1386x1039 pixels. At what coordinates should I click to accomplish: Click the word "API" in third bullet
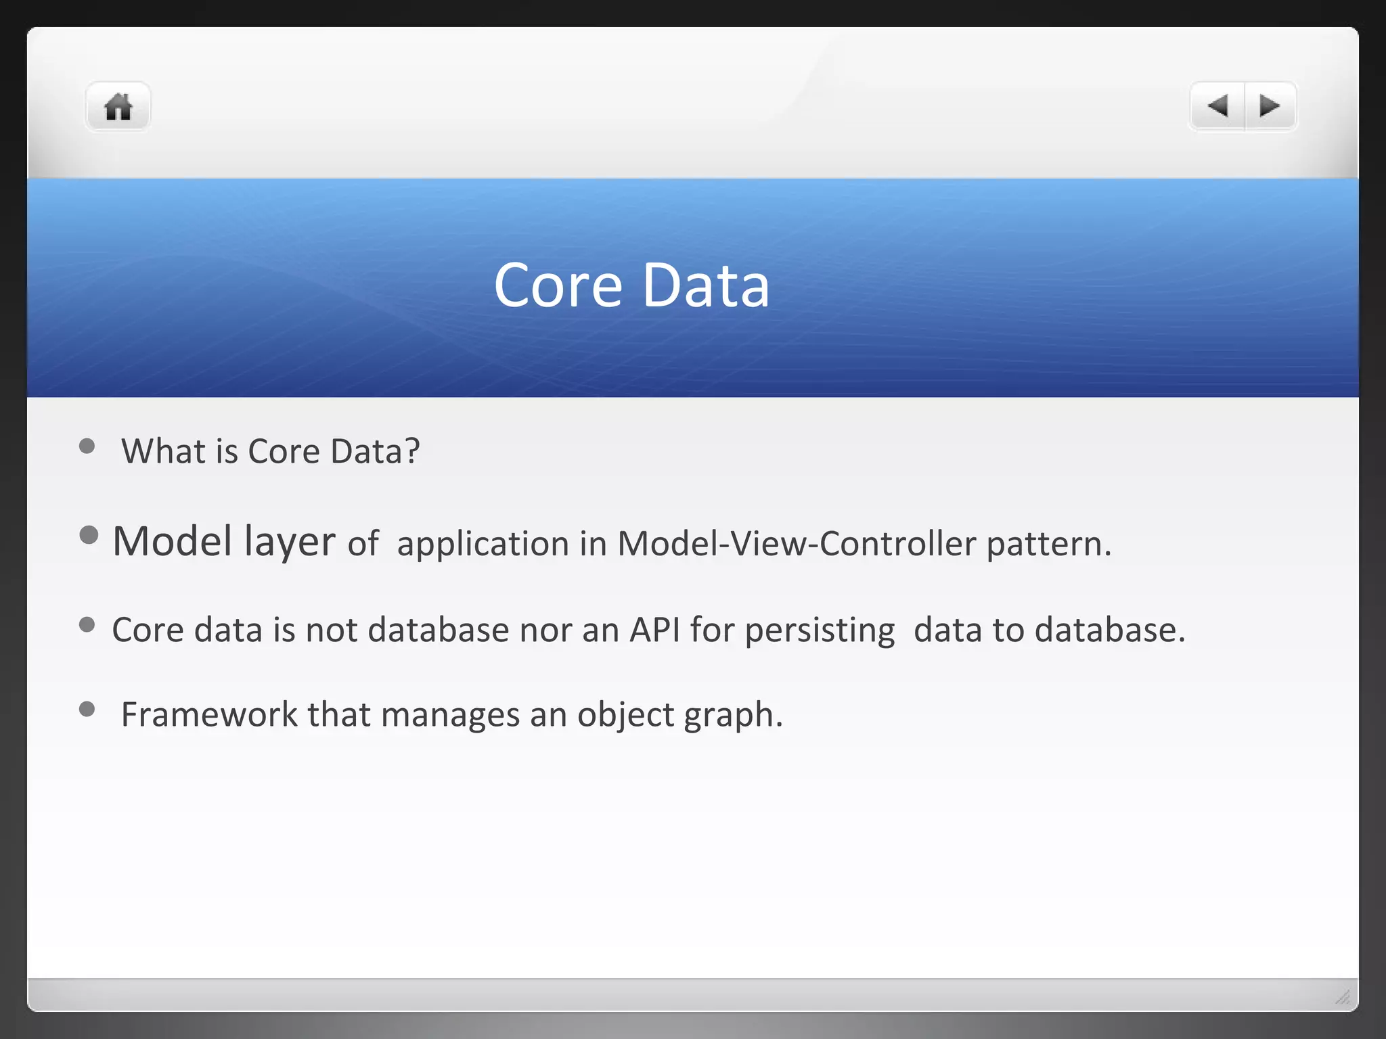pyautogui.click(x=654, y=630)
